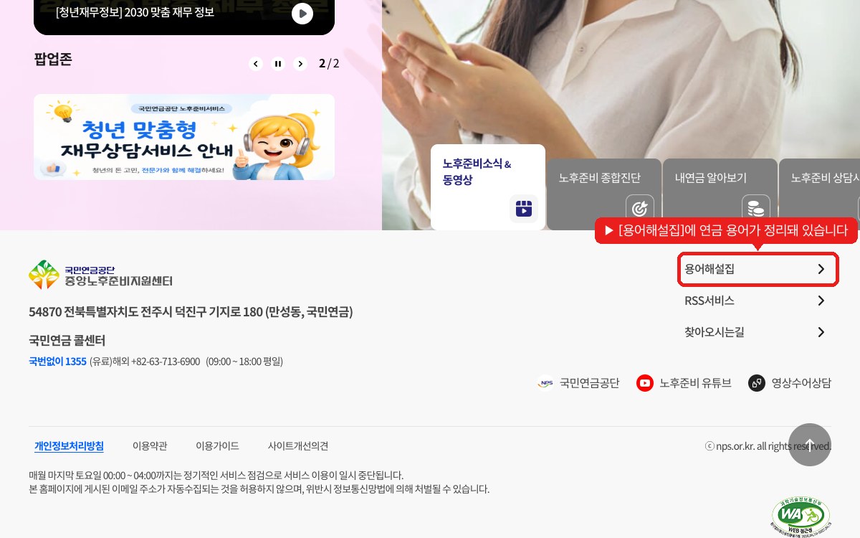Play the 2030 맞춤 재무 정보 video
The width and height of the screenshot is (860, 538).
[x=302, y=13]
